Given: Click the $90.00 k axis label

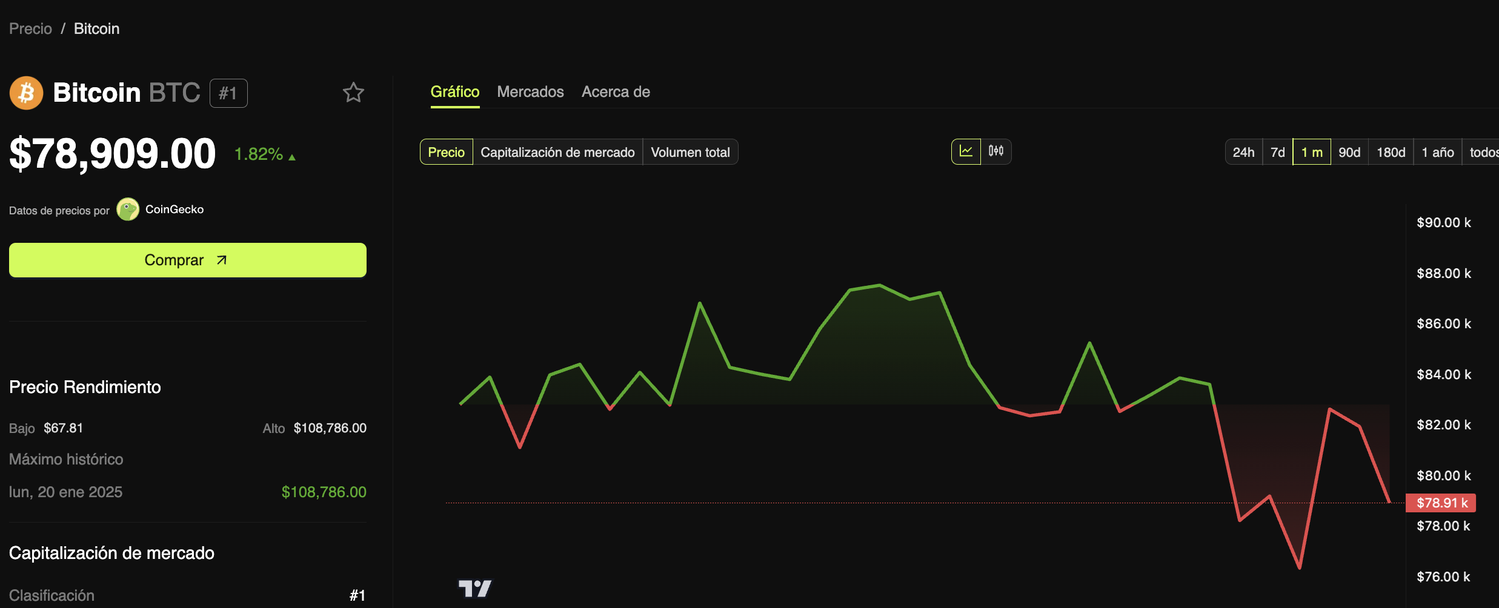Looking at the screenshot, I should [x=1444, y=222].
